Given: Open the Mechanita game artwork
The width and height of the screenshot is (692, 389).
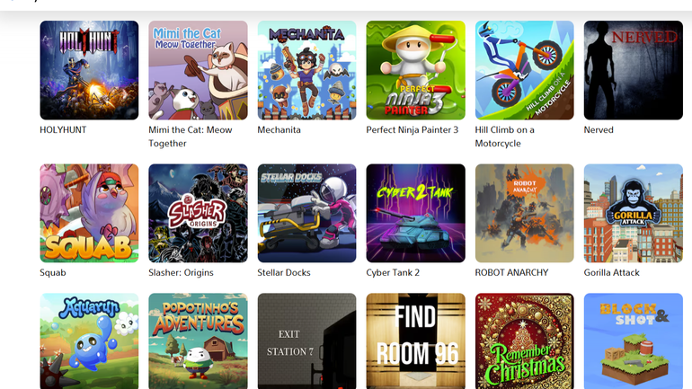Looking at the screenshot, I should (x=306, y=70).
